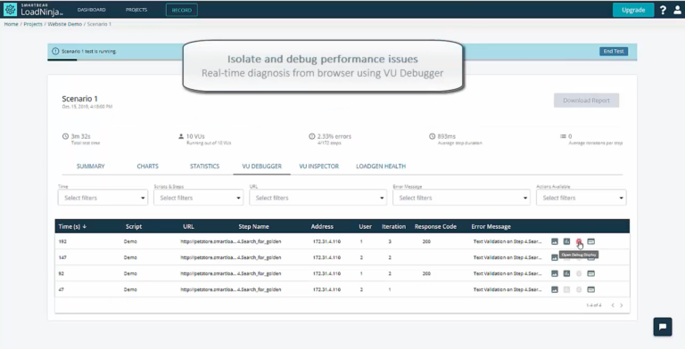Switch to the CHARTS tab

click(148, 166)
